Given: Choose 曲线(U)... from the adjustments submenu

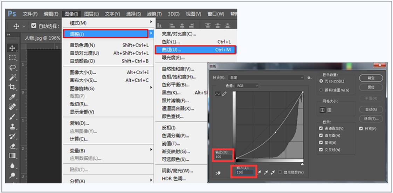Looking at the screenshot, I should (x=195, y=50).
